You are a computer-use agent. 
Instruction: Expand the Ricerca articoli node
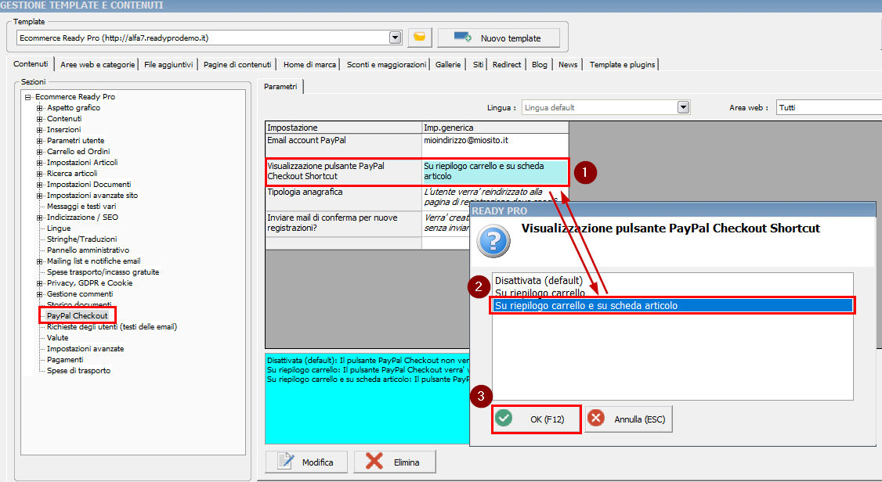39,174
